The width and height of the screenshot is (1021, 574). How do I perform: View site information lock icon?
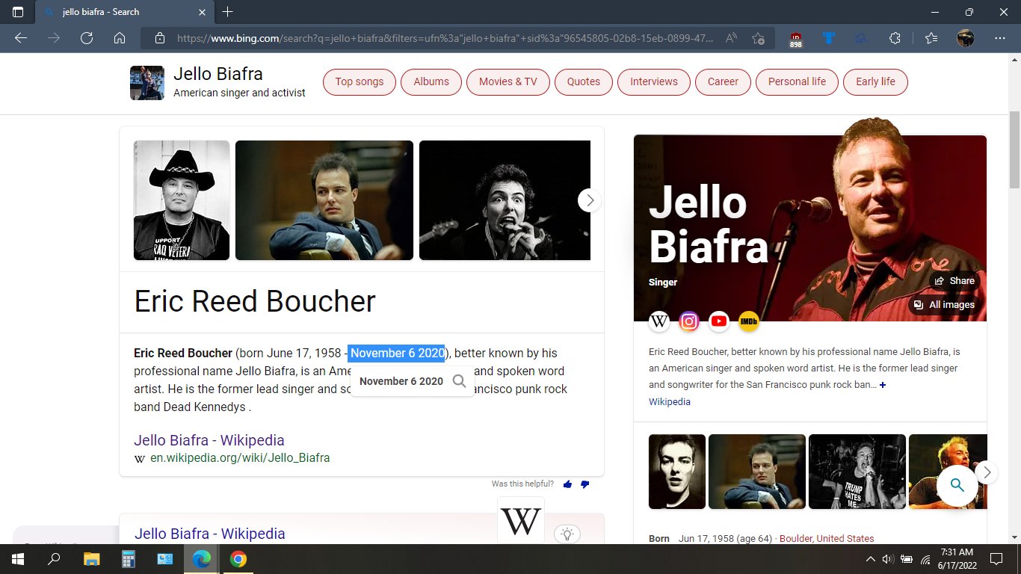[159, 38]
